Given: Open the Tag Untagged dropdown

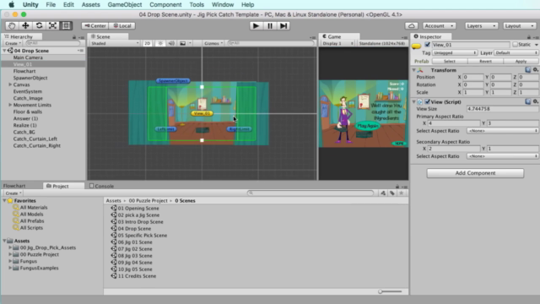Looking at the screenshot, I should pos(455,52).
